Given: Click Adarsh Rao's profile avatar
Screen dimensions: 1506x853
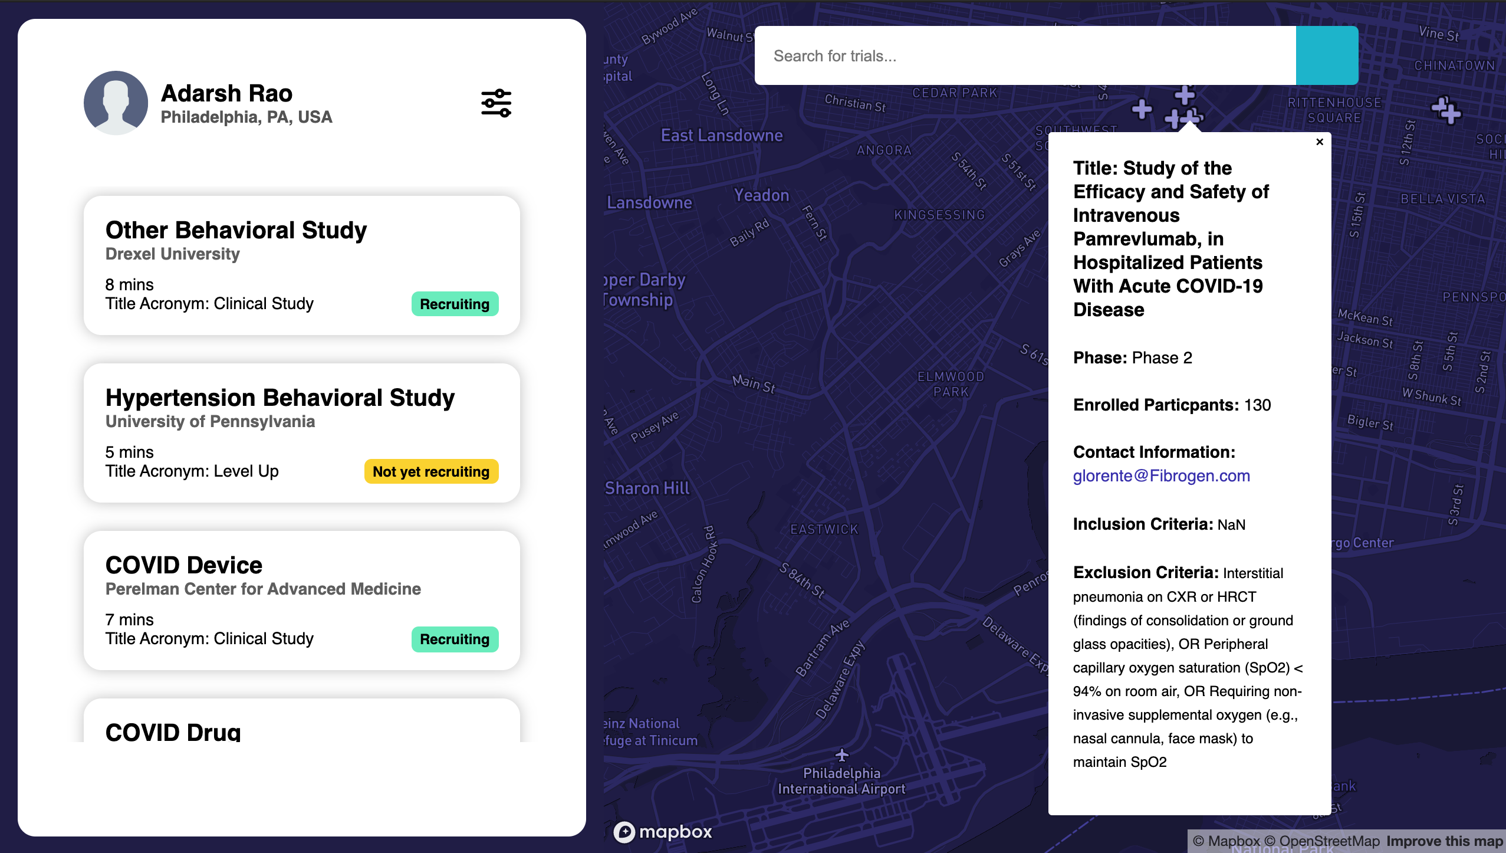Looking at the screenshot, I should pos(116,103).
